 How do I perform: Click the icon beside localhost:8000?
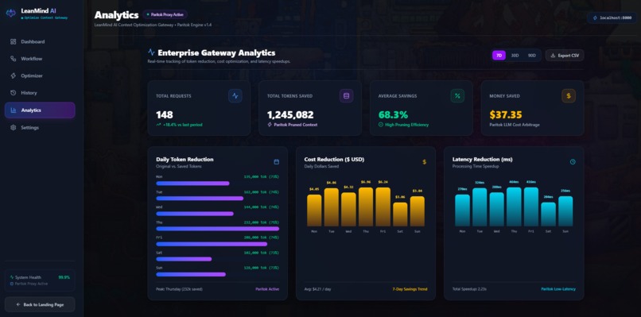click(x=594, y=18)
